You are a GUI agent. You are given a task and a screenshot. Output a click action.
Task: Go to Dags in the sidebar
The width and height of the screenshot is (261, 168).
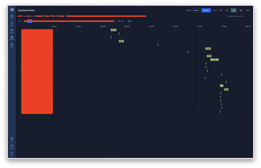click(x=12, y=23)
